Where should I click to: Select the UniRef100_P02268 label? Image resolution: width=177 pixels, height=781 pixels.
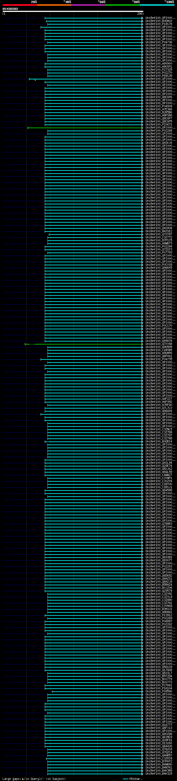point(159,131)
